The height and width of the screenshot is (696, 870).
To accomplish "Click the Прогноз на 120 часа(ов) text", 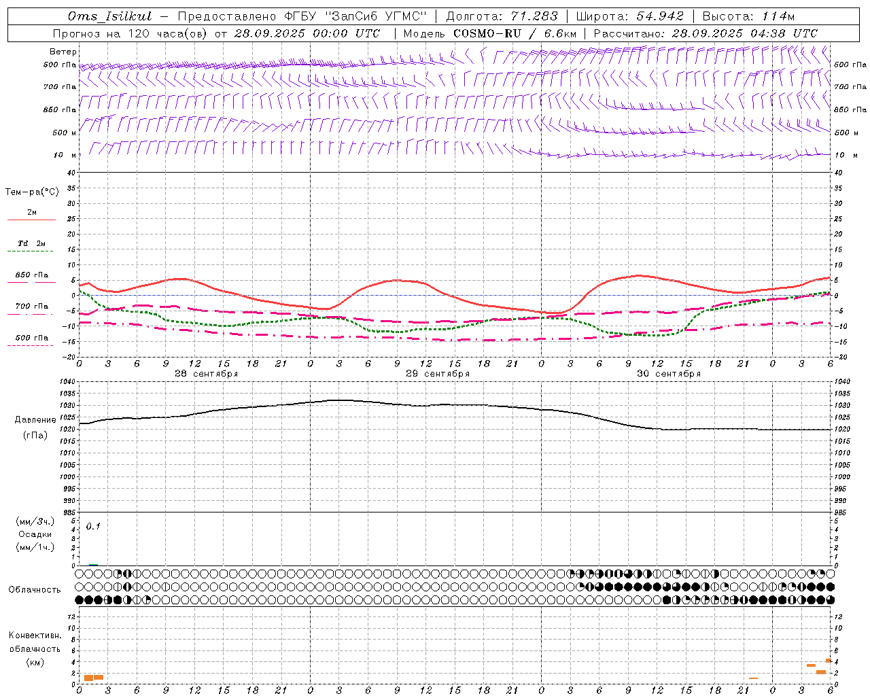I will pyautogui.click(x=130, y=33).
